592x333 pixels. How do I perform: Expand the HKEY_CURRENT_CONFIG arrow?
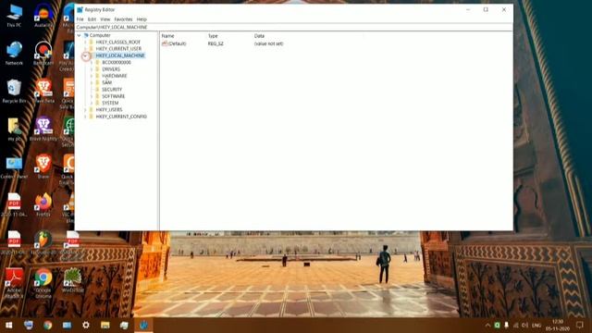85,117
